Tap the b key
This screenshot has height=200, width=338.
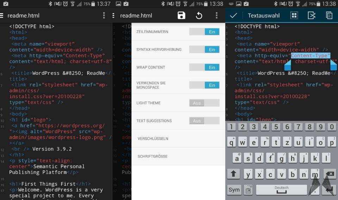click(x=293, y=174)
